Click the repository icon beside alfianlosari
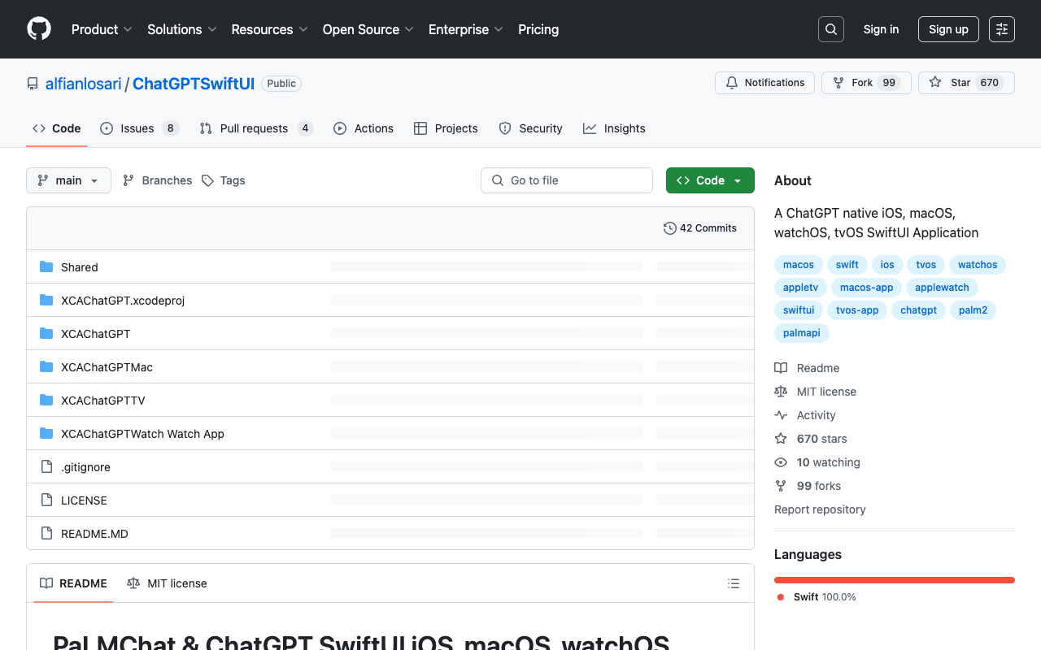Viewport: 1041px width, 650px height. (x=33, y=84)
